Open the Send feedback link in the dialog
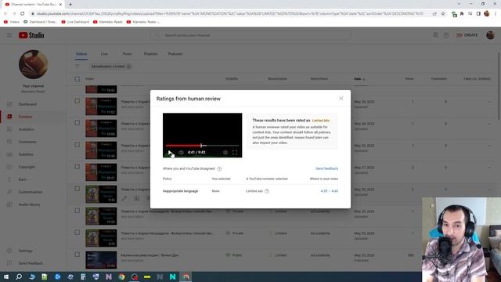 [x=326, y=168]
